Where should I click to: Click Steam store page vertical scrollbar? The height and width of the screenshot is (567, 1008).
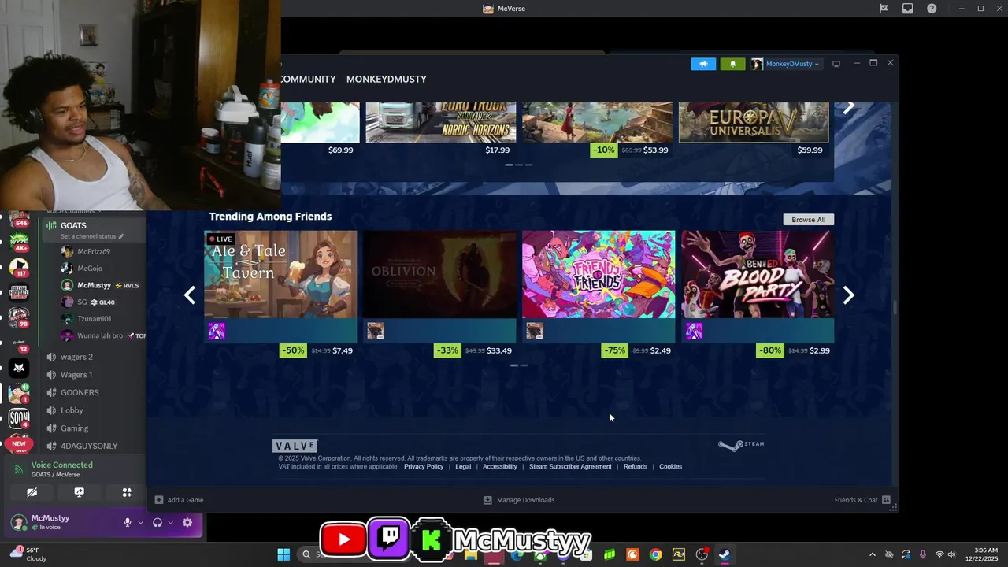(895, 308)
